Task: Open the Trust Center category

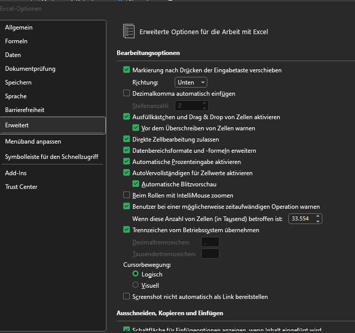Action: [53, 187]
